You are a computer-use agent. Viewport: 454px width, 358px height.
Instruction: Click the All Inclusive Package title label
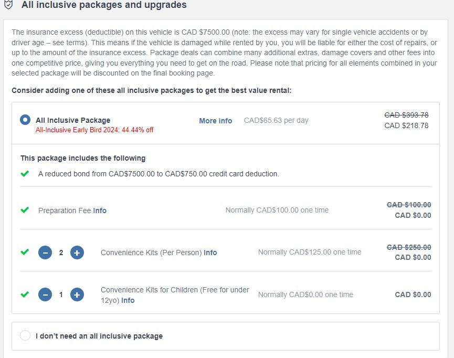point(73,120)
